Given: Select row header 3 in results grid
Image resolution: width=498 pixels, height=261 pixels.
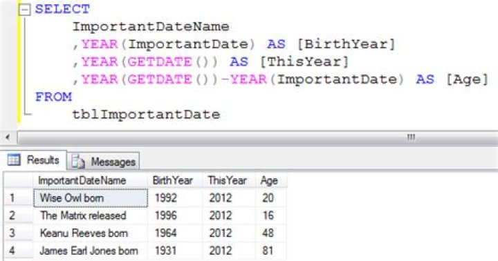Looking at the screenshot, I should (19, 233).
